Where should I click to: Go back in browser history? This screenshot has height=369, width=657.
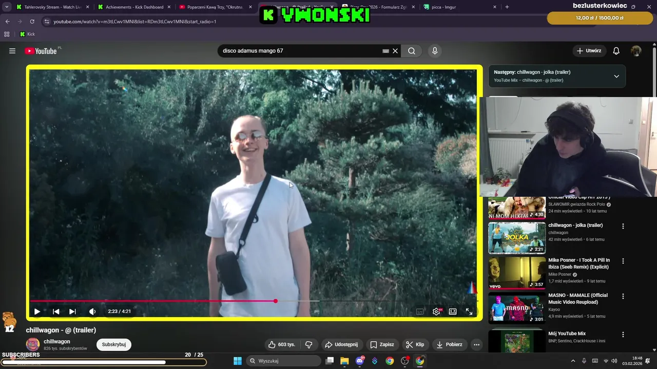point(7,22)
